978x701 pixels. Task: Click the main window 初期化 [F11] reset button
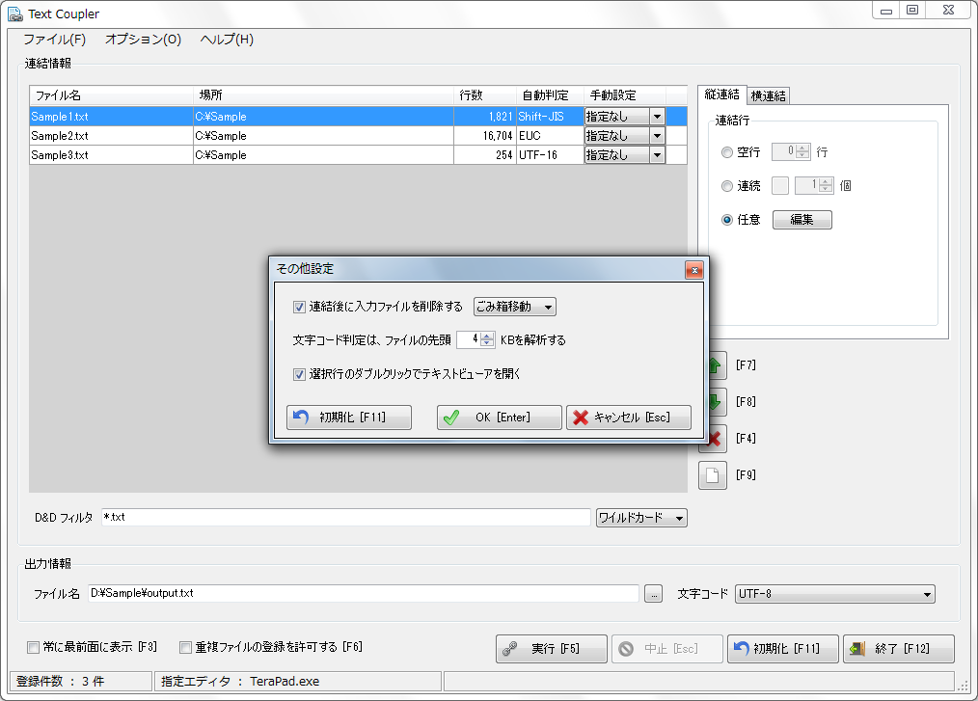pyautogui.click(x=782, y=649)
